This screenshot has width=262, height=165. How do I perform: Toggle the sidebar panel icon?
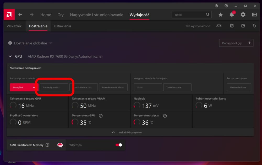click(x=254, y=14)
